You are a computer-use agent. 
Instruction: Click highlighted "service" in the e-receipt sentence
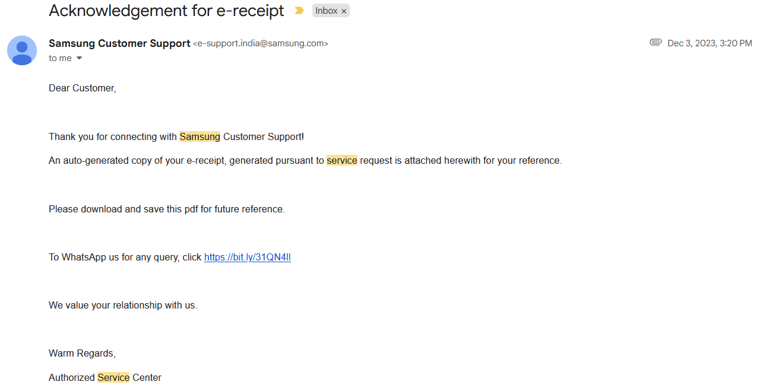[x=341, y=160]
